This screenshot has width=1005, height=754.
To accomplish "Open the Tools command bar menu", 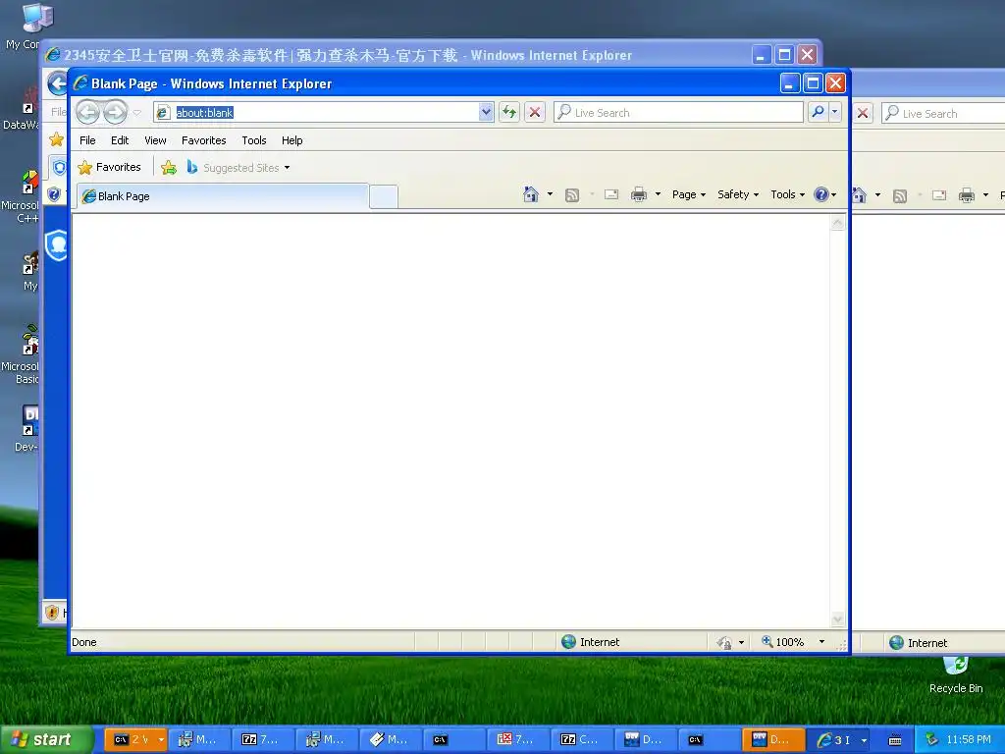I will (x=787, y=194).
